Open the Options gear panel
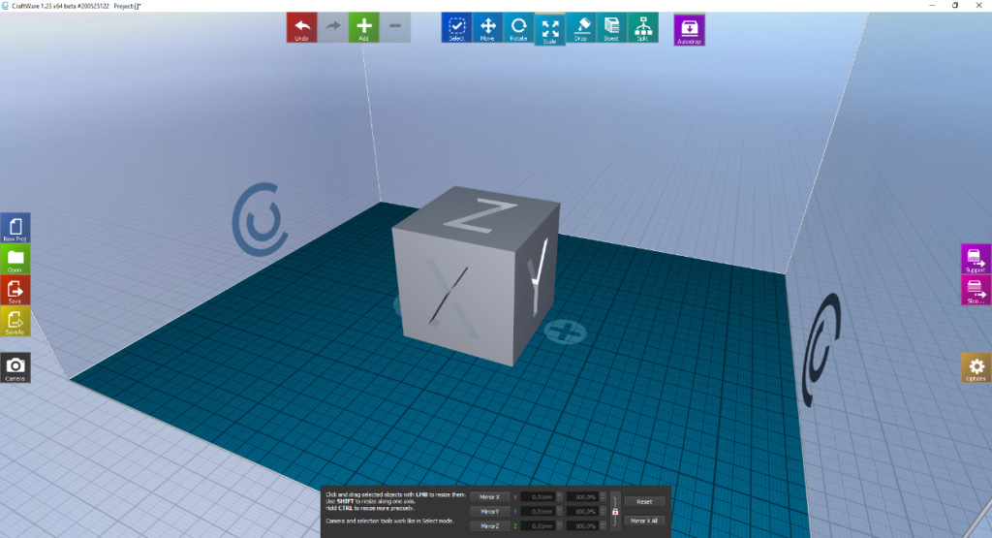 tap(976, 368)
